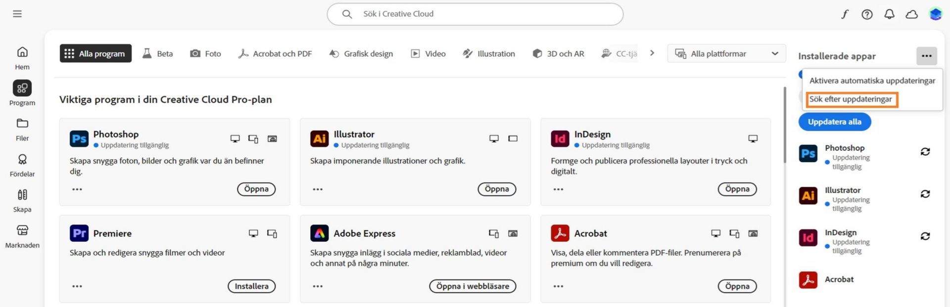This screenshot has height=307, width=950.
Task: Open notifications bell icon
Action: click(x=889, y=14)
